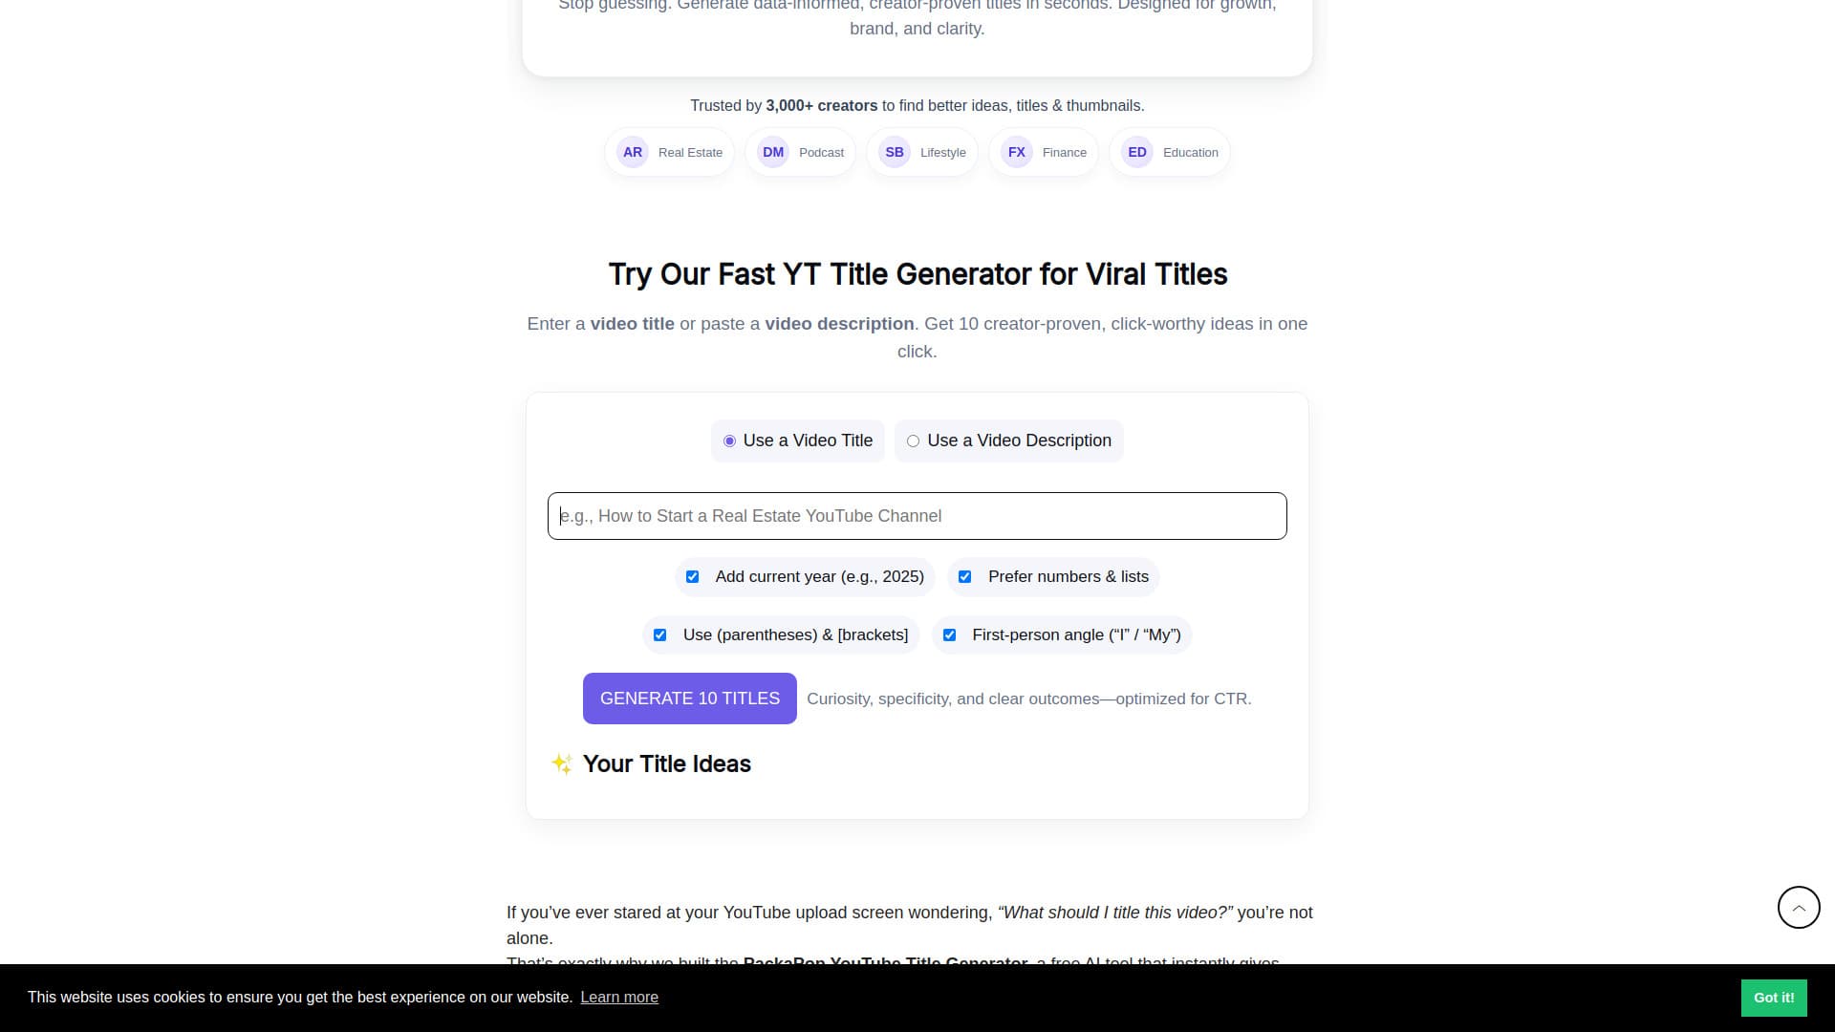Viewport: 1835px width, 1032px height.
Task: Click Generate 10 Titles
Action: pos(689,698)
